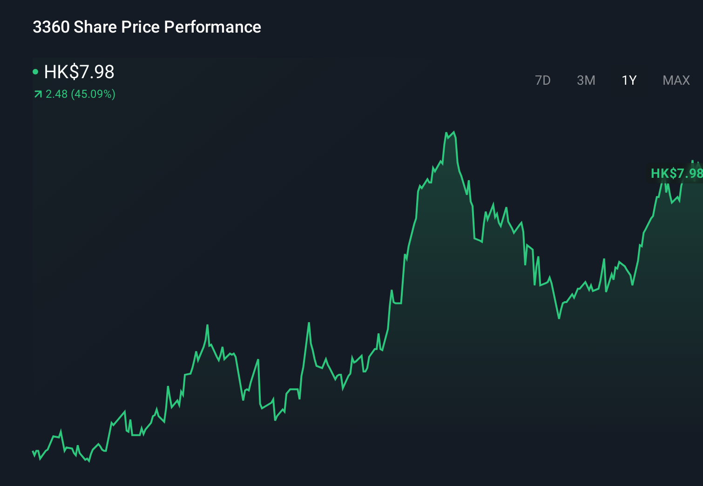Click the 3360 Share Price Performance title
Screen dimensions: 703x486
coord(146,27)
